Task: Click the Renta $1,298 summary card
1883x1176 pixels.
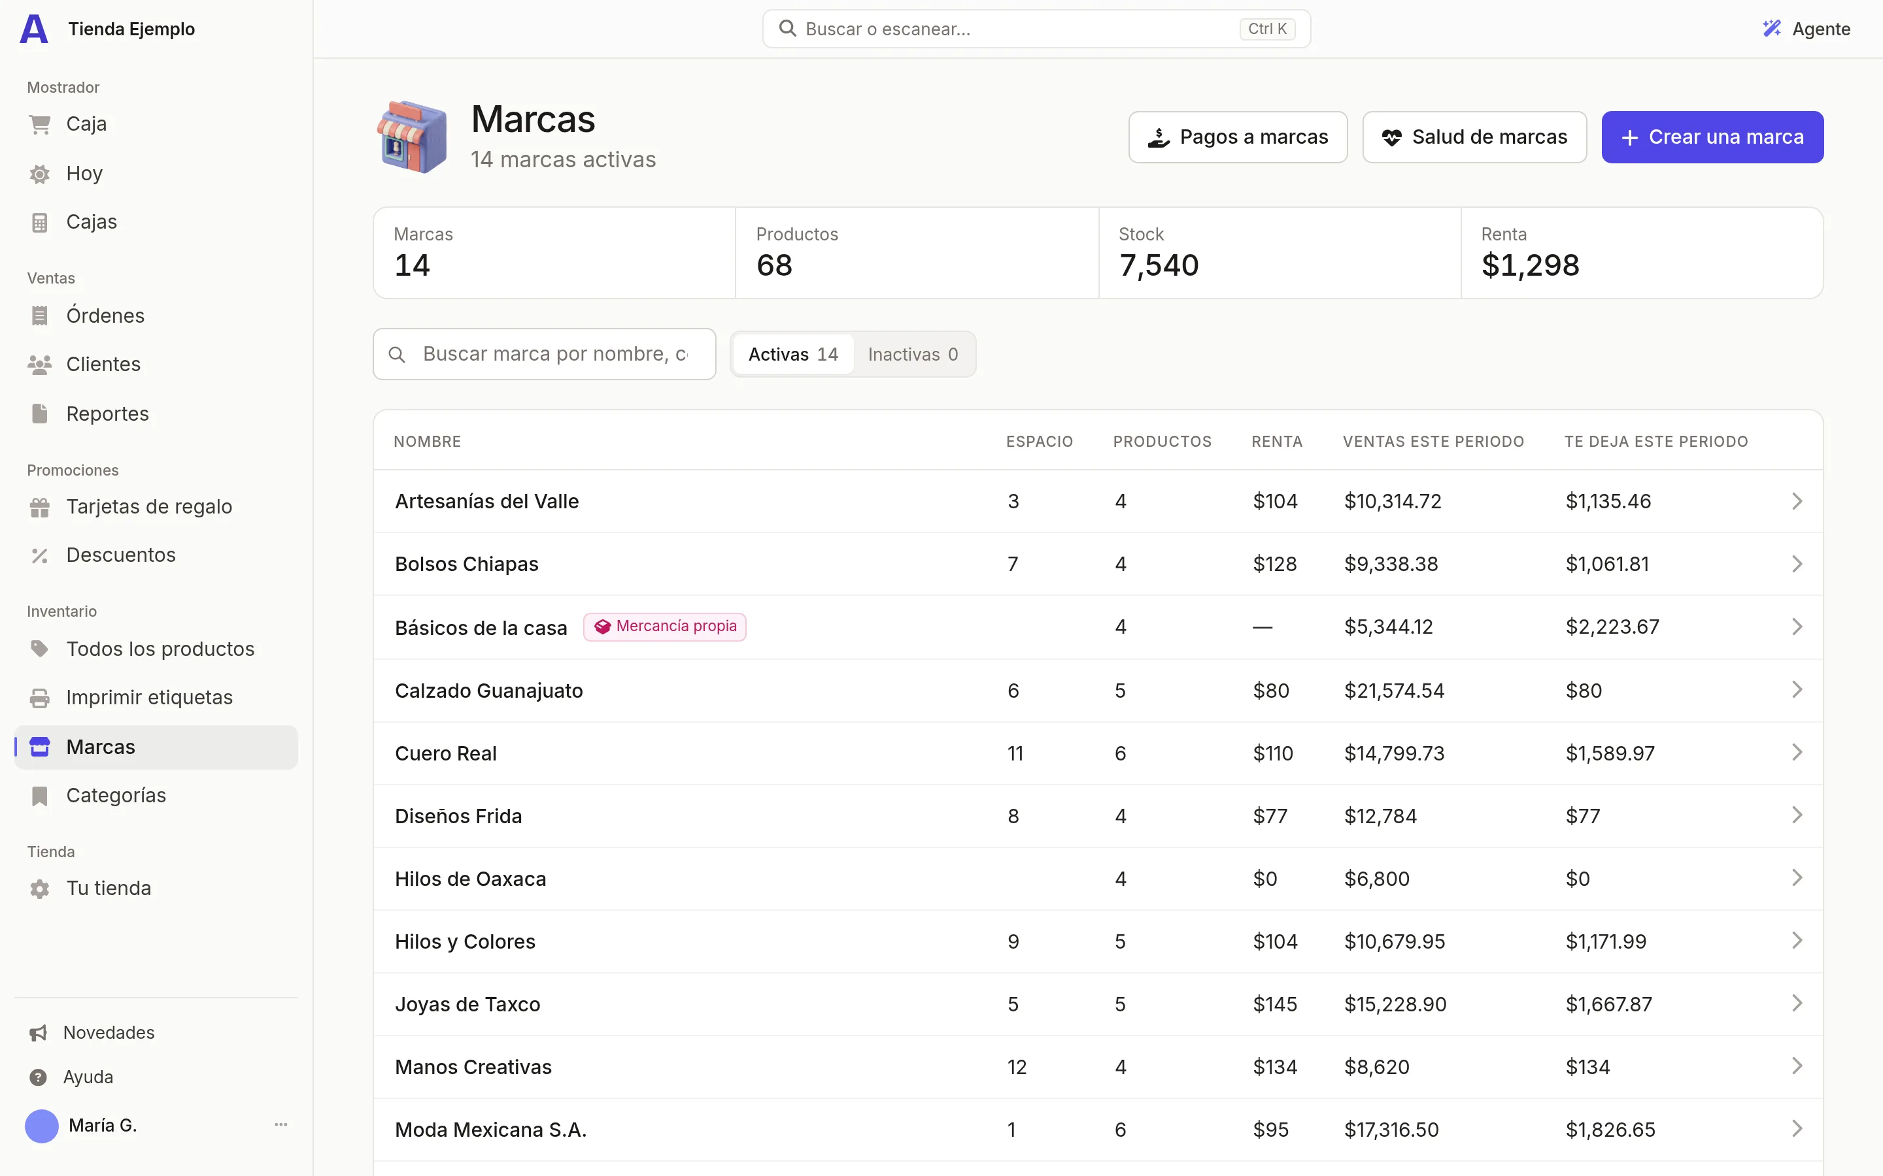Action: pos(1642,253)
